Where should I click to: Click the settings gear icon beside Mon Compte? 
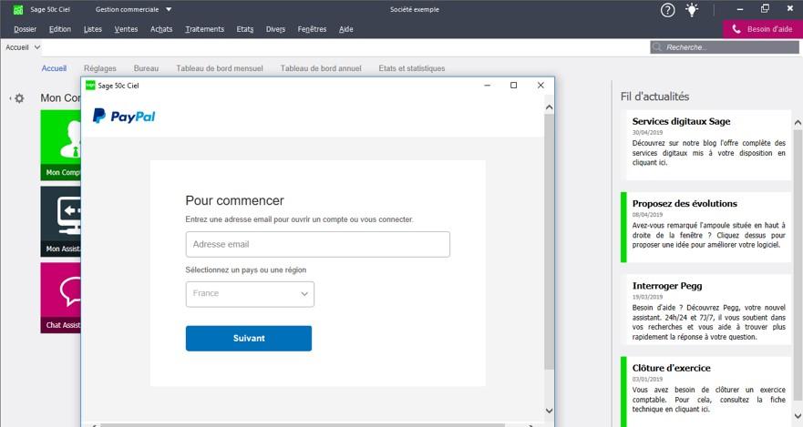(x=19, y=98)
